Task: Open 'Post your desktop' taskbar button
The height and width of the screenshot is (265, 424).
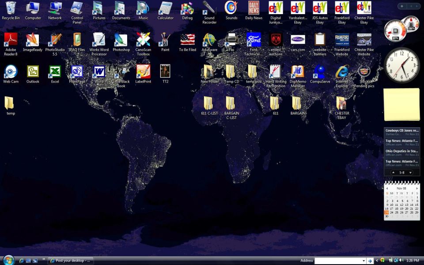Action: click(x=71, y=261)
